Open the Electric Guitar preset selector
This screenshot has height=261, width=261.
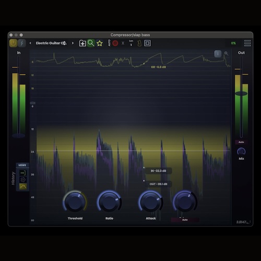coord(51,43)
